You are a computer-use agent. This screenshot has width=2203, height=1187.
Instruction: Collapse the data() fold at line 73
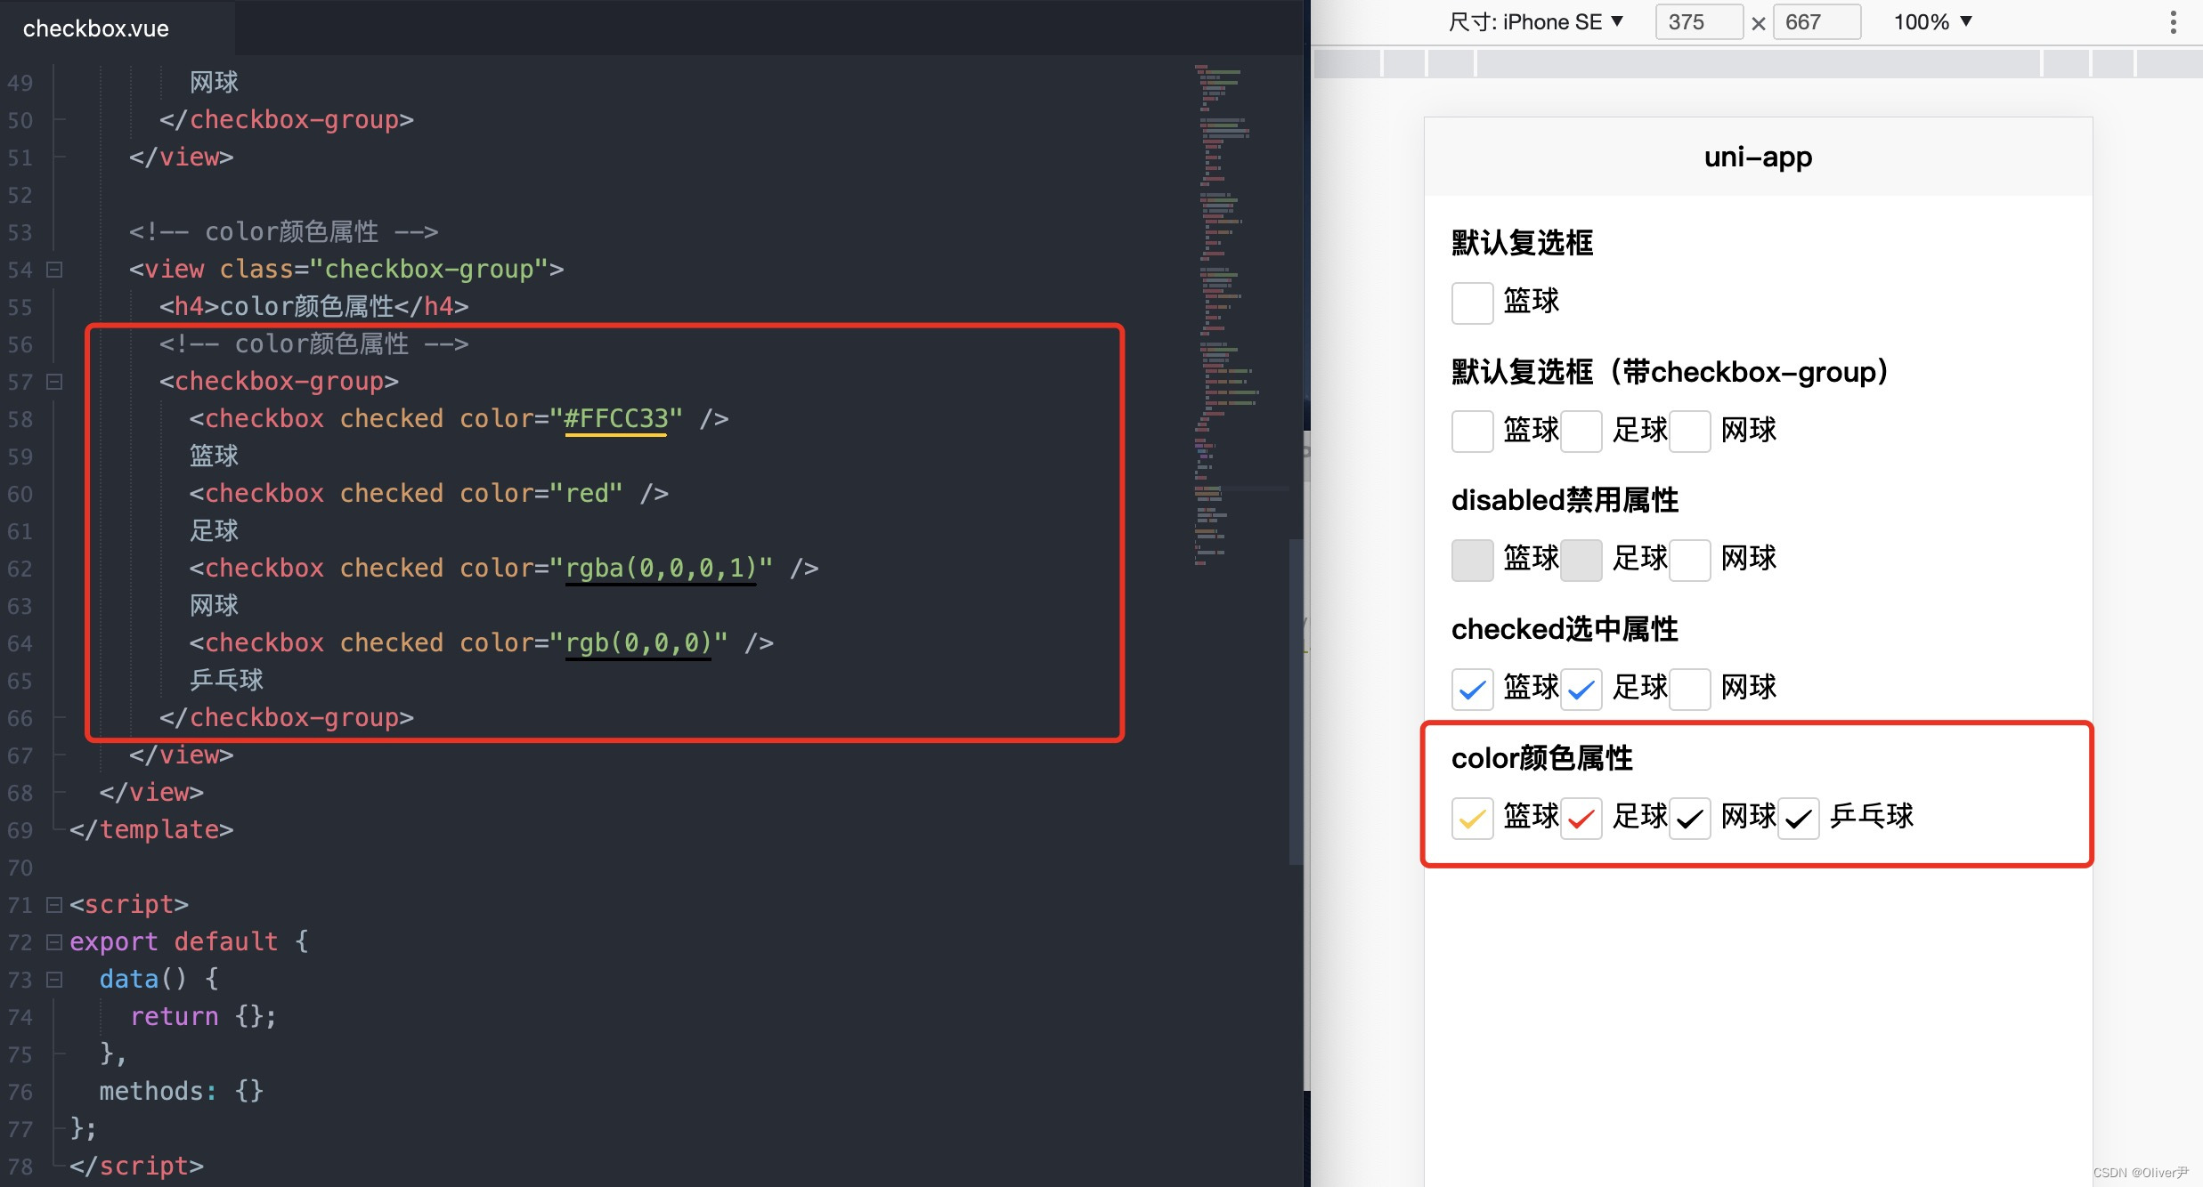coord(54,979)
